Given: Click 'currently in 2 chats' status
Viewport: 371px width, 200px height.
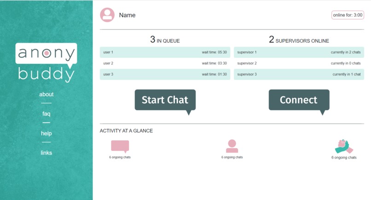Looking at the screenshot, I should coord(346,52).
